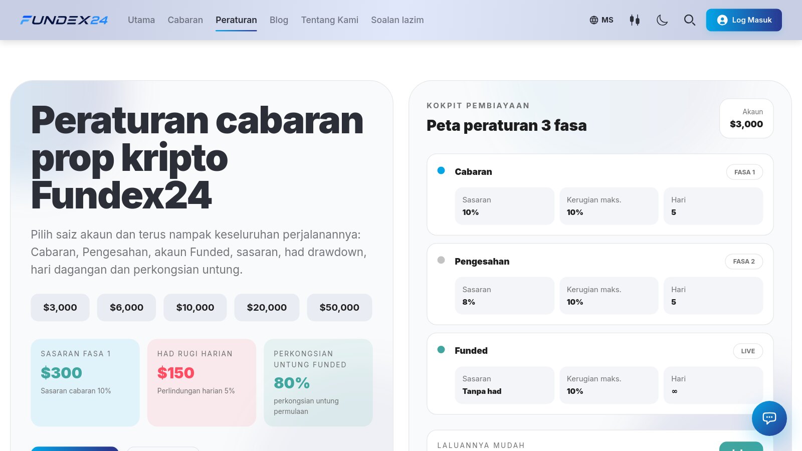Click Pengesahan Hari 5 cell

tap(713, 296)
